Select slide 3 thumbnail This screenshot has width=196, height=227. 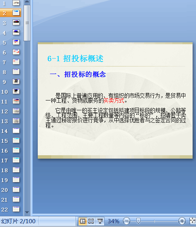(16, 23)
